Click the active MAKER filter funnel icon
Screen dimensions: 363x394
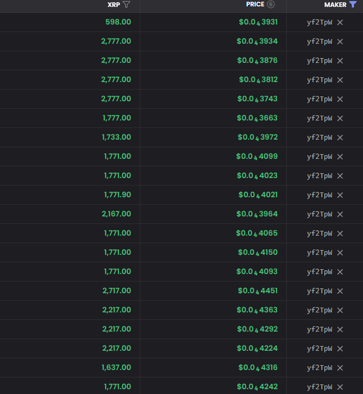(x=353, y=4)
